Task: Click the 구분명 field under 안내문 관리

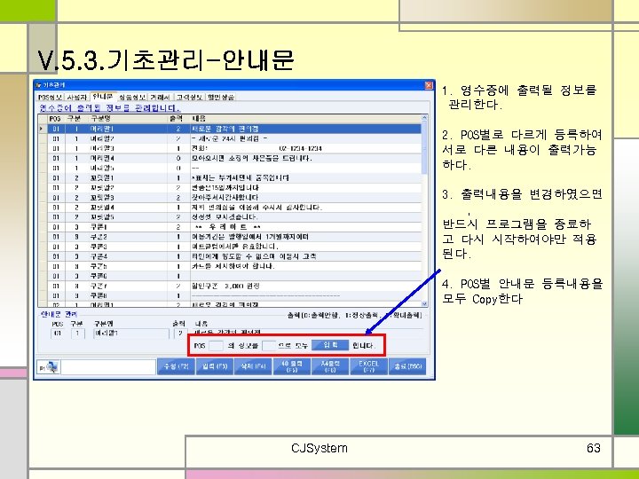Action: (x=130, y=334)
